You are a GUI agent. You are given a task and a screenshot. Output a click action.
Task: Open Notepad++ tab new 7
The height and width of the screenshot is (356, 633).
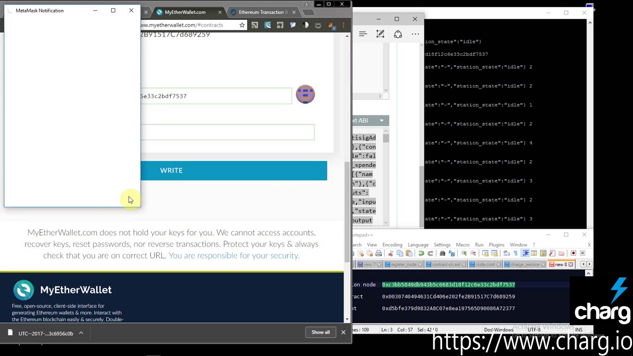coord(369,265)
